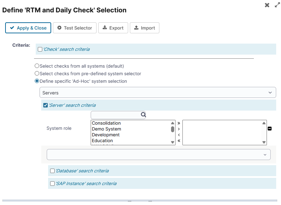Open the Servers dropdown
The image size is (281, 205).
coord(158,92)
